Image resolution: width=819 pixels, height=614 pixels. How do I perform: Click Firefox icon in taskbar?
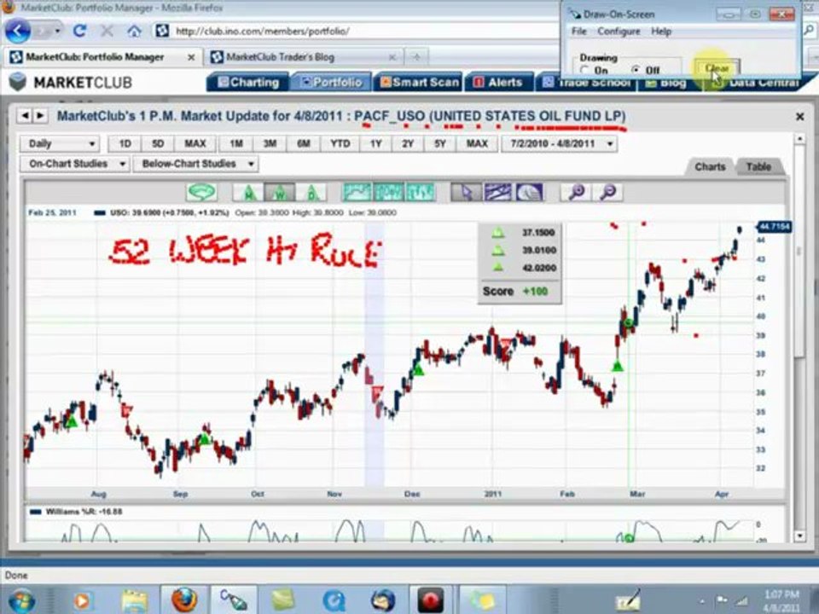point(184,600)
